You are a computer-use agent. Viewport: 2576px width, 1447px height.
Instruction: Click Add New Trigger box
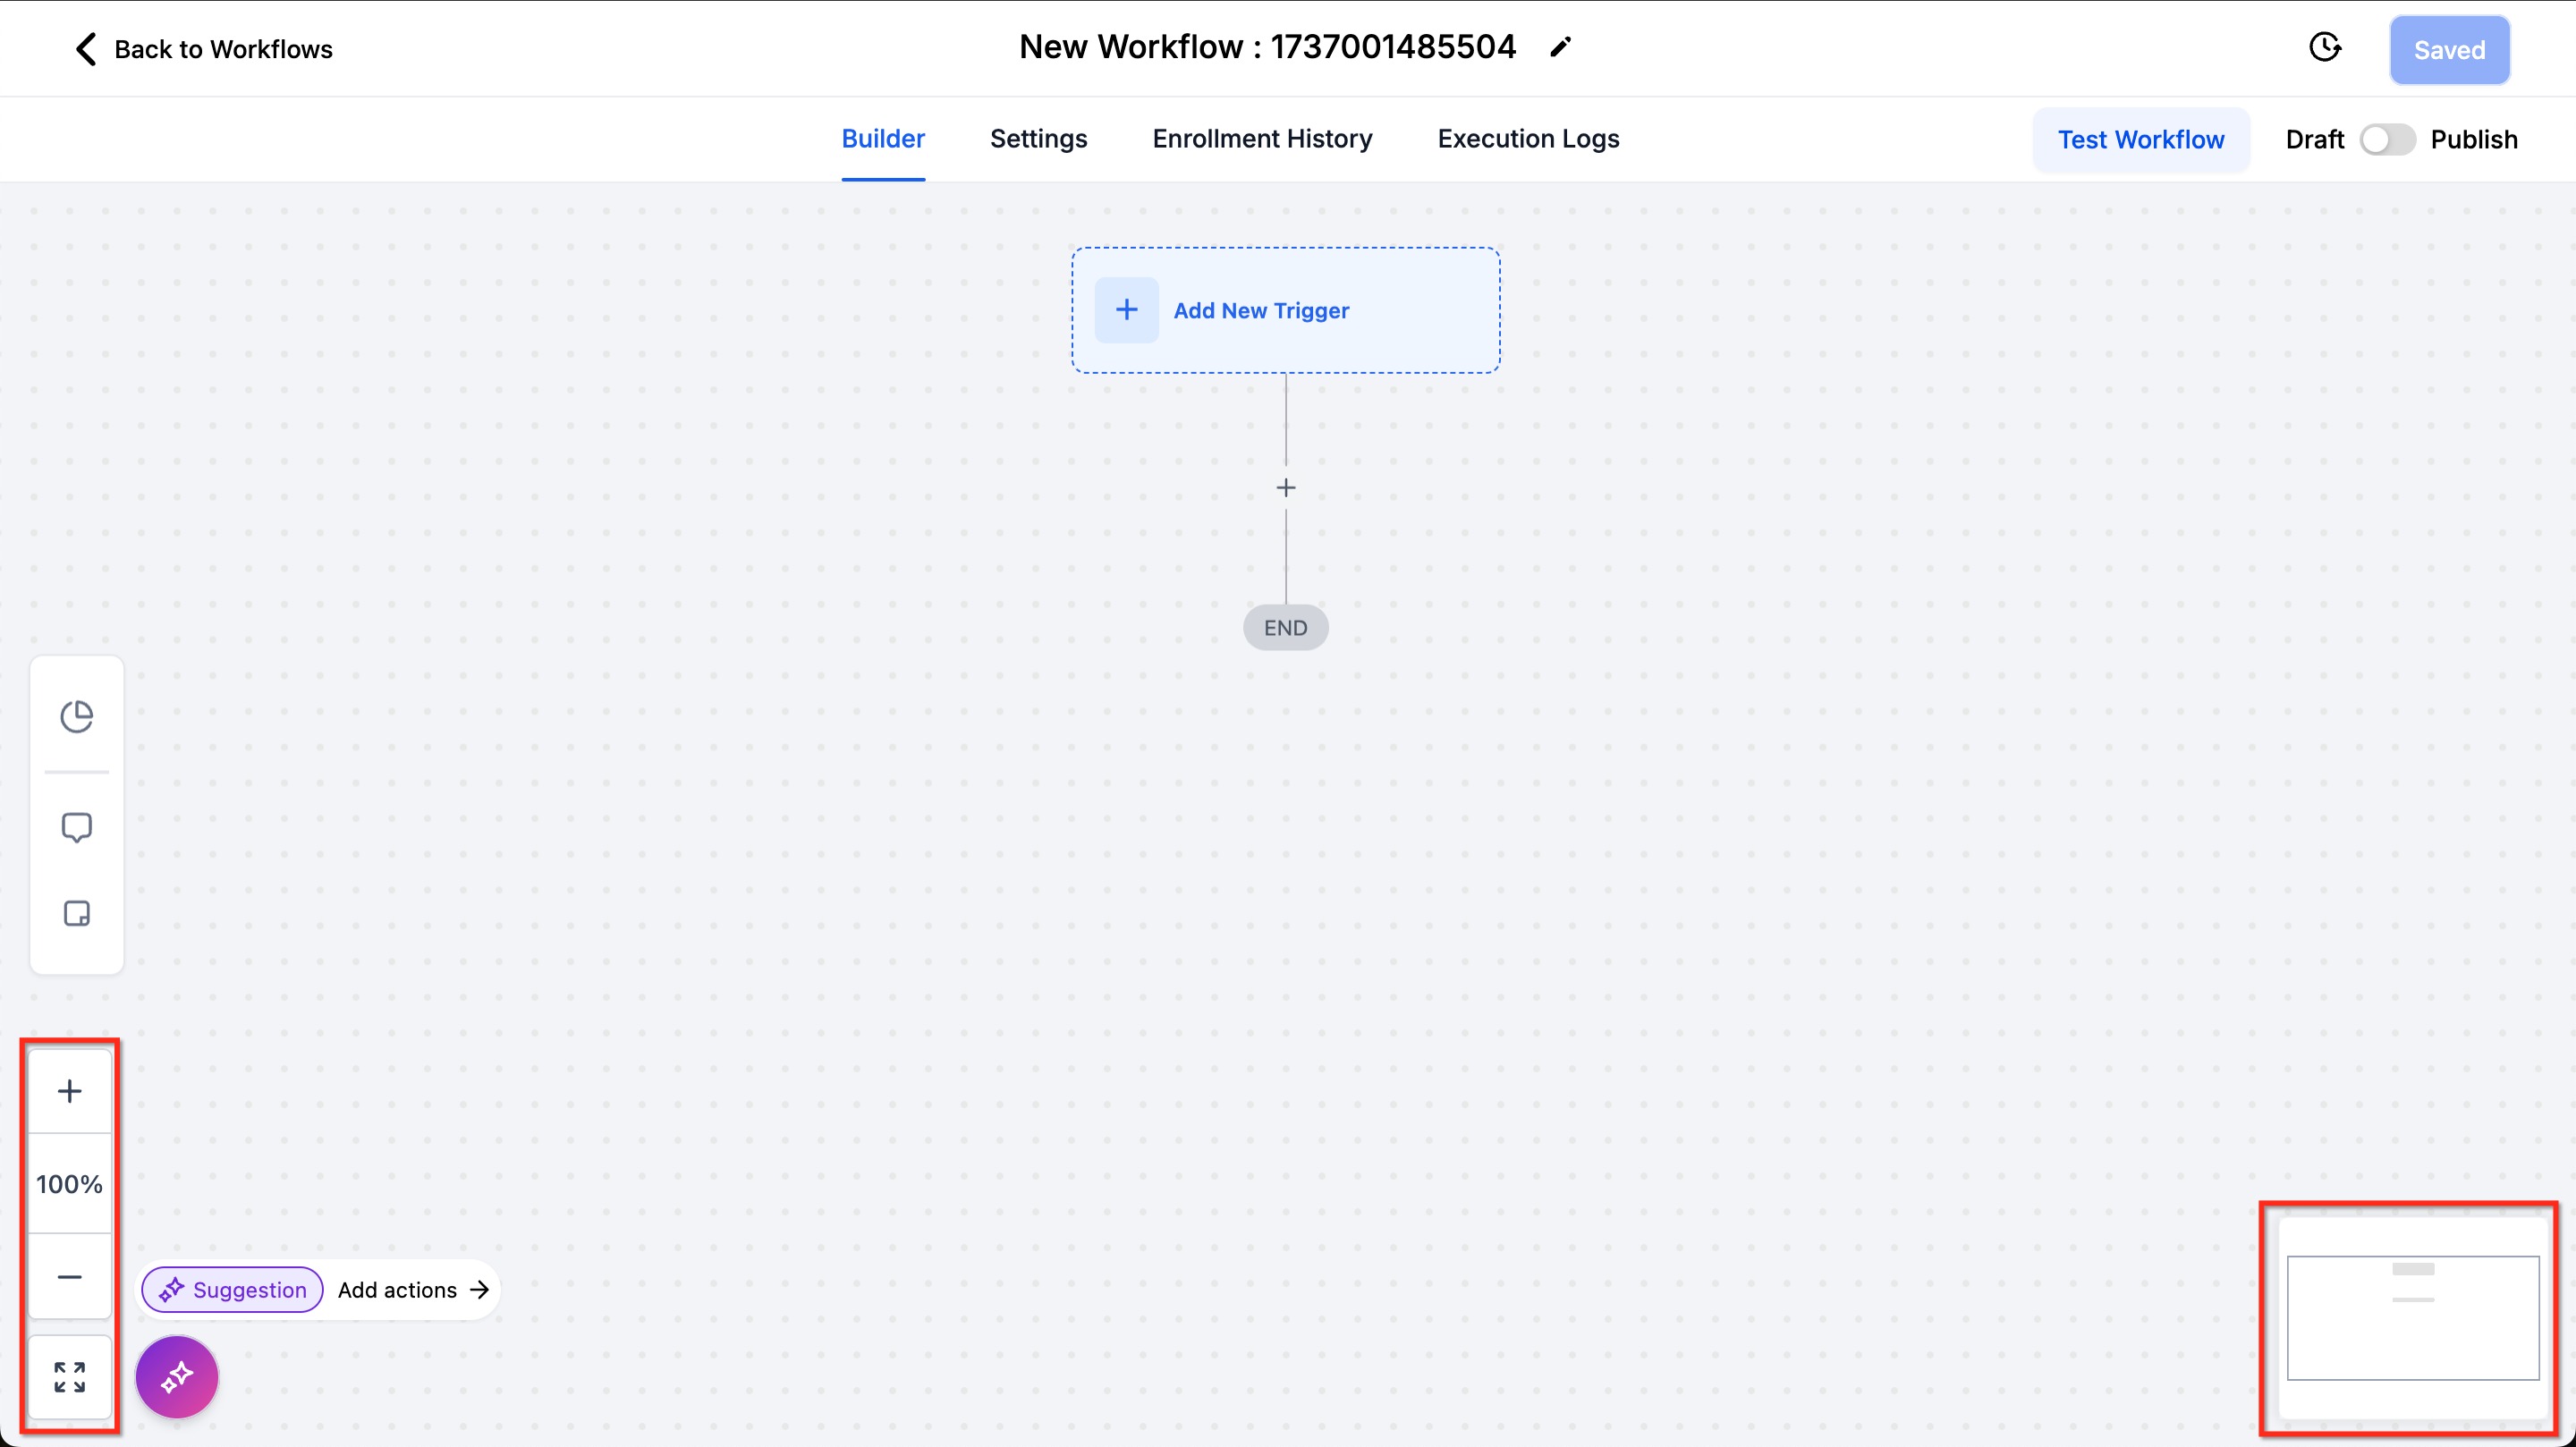1285,310
